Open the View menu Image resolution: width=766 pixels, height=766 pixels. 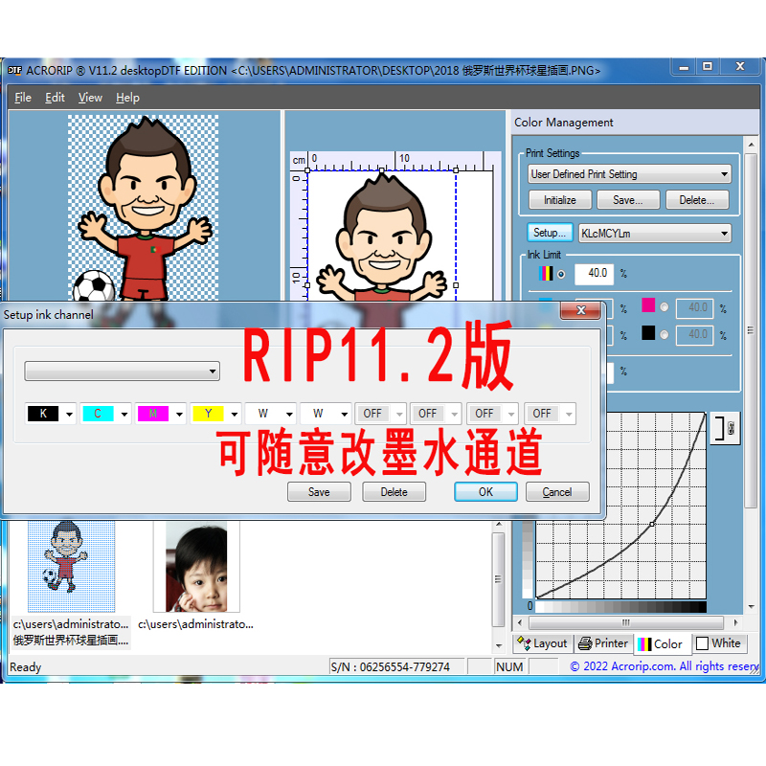[x=90, y=98]
